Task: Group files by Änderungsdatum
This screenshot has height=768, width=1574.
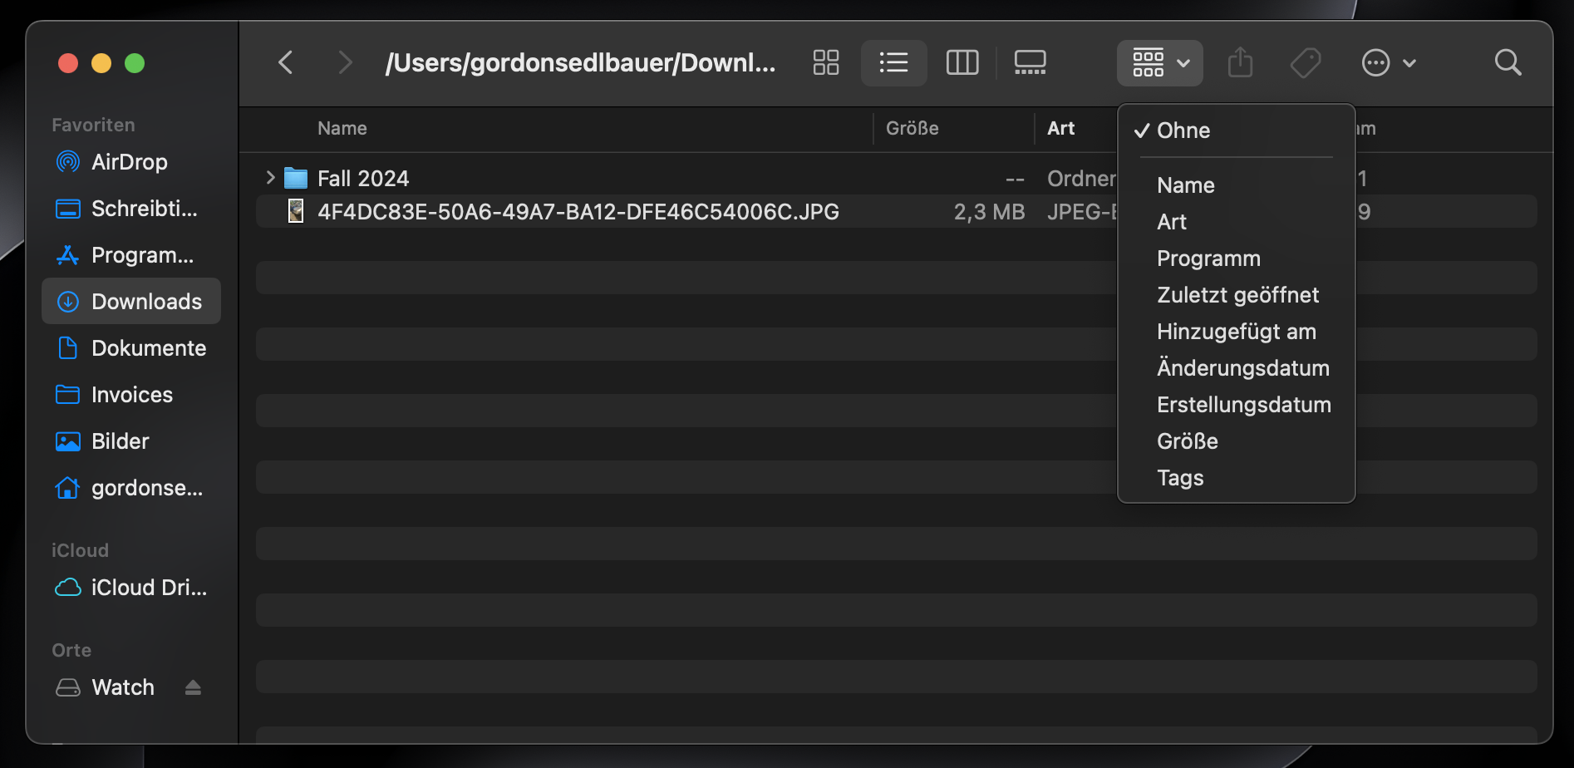Action: (1242, 368)
